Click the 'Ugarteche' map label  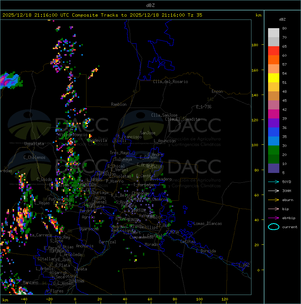[89, 229]
